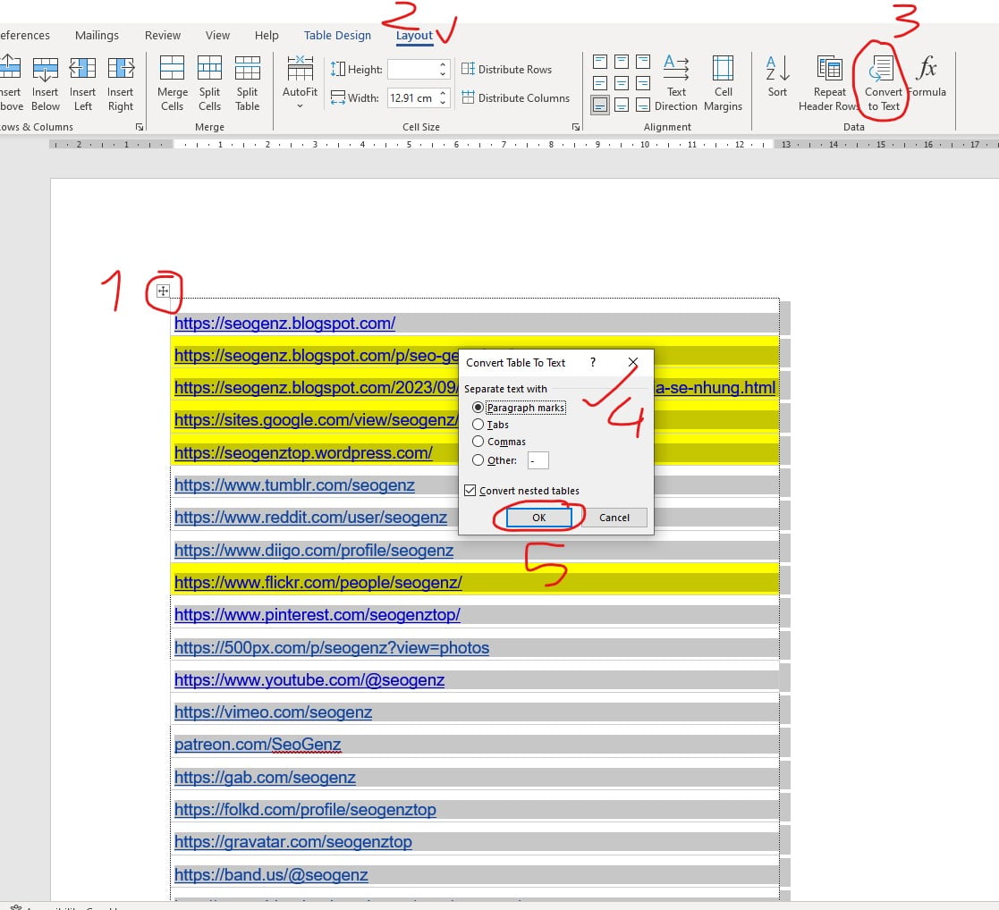Click the Merge Cells icon
This screenshot has width=999, height=910.
coord(172,83)
